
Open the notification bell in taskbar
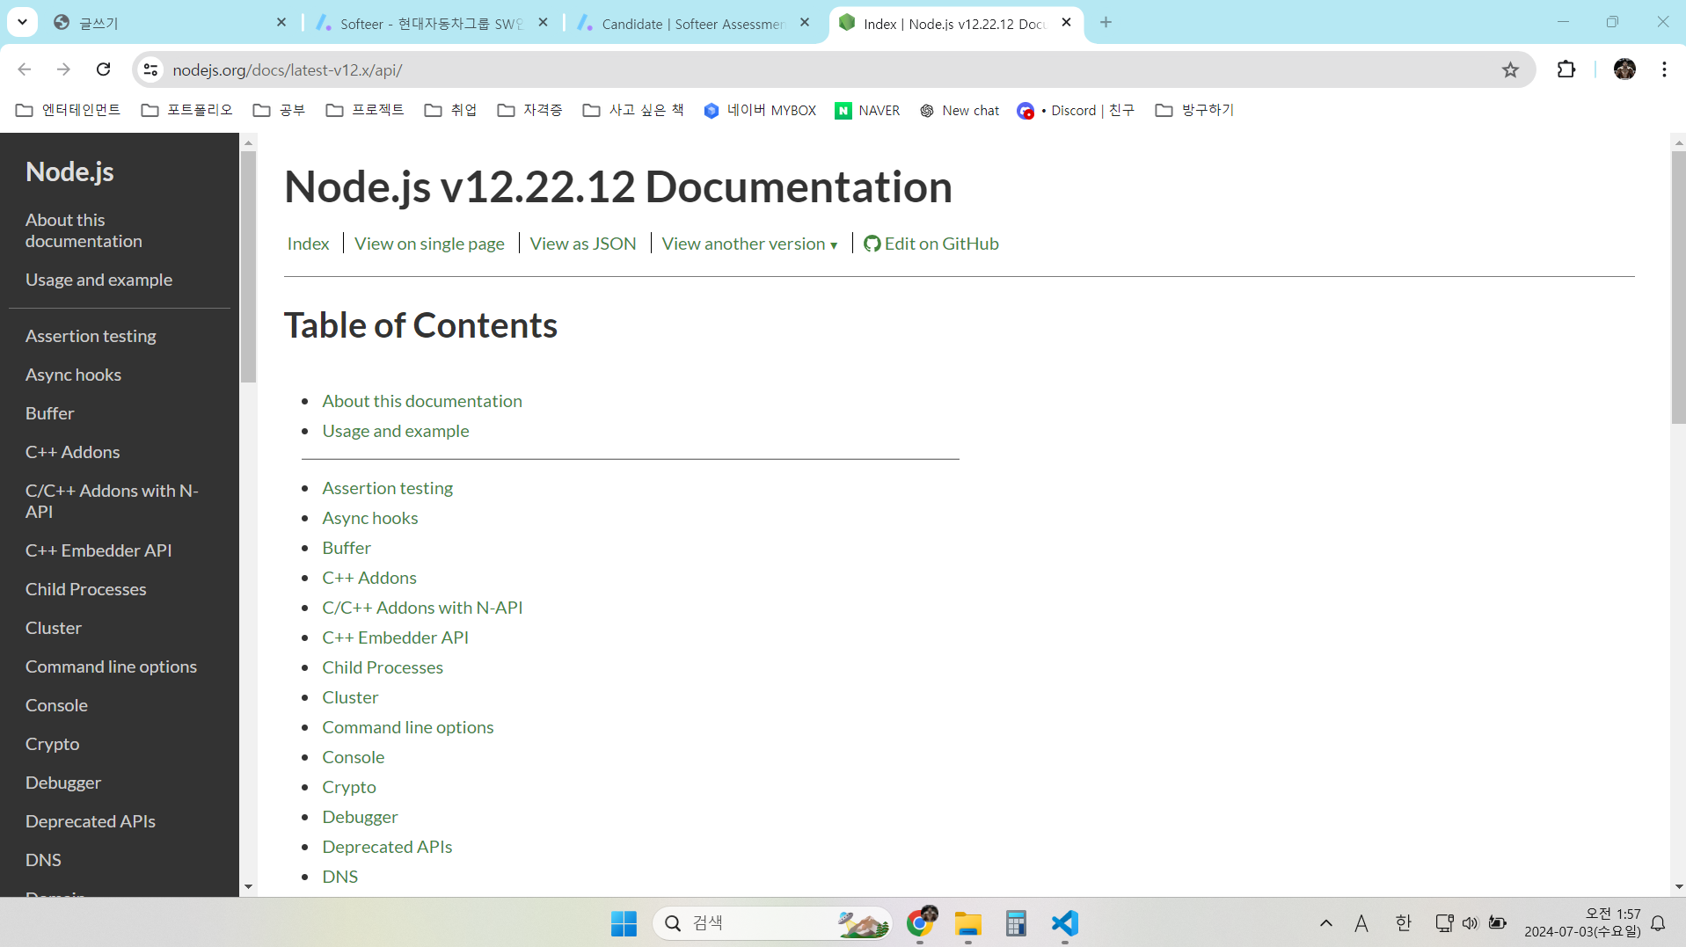pyautogui.click(x=1658, y=923)
